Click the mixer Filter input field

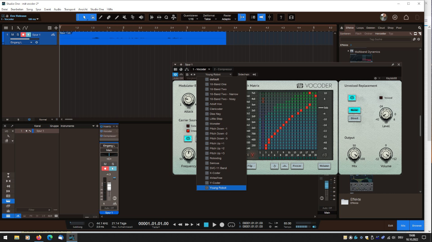point(34,210)
